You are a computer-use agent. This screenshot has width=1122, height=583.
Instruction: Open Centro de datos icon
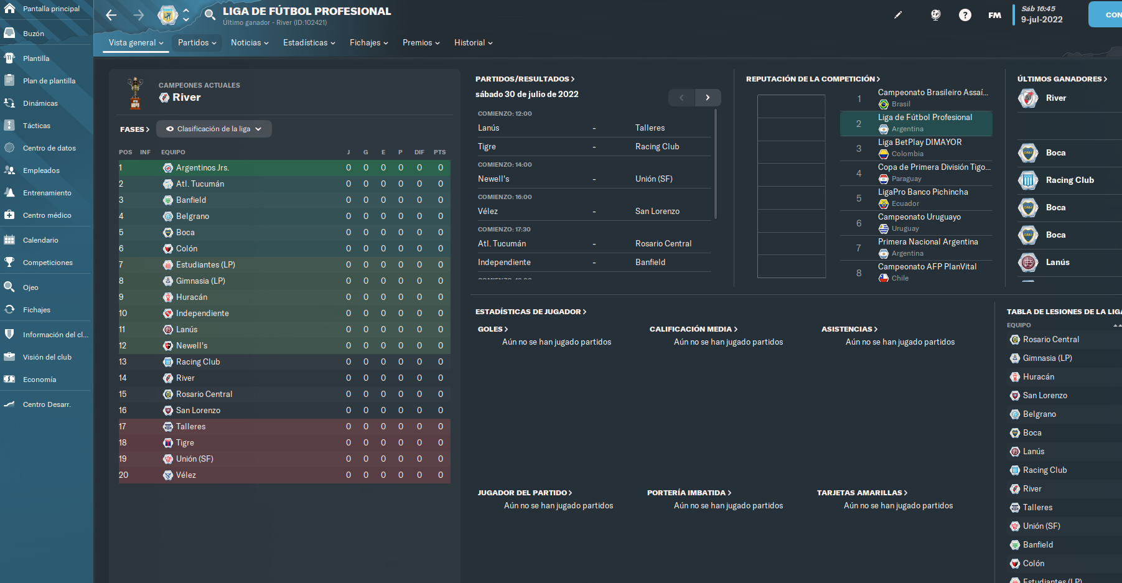[x=9, y=148]
